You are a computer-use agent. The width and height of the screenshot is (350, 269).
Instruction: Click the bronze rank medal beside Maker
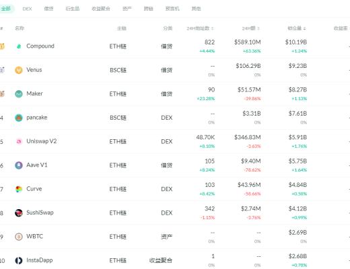click(2, 93)
